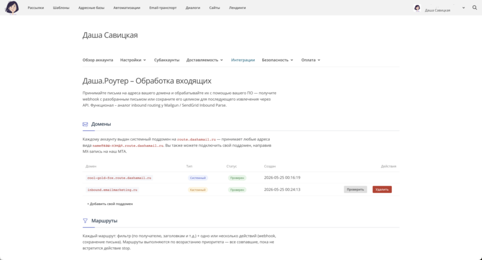Viewport: 482px width, 260px height.
Task: Open the Диалоги menu
Action: 193,8
